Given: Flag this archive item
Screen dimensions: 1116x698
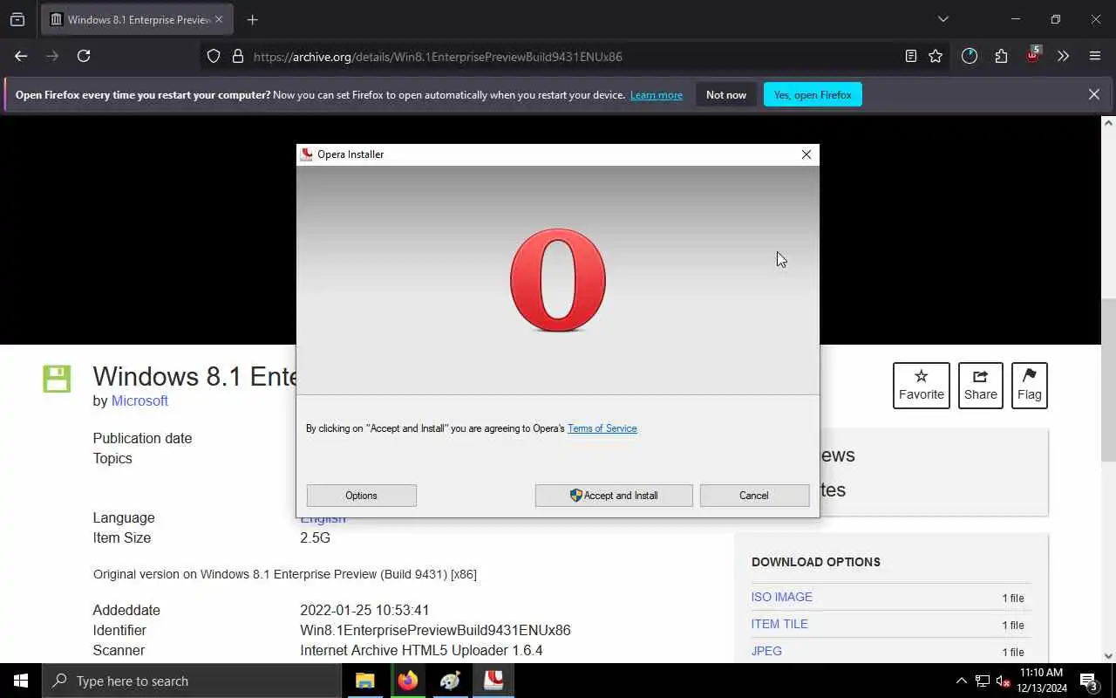Looking at the screenshot, I should (1030, 386).
